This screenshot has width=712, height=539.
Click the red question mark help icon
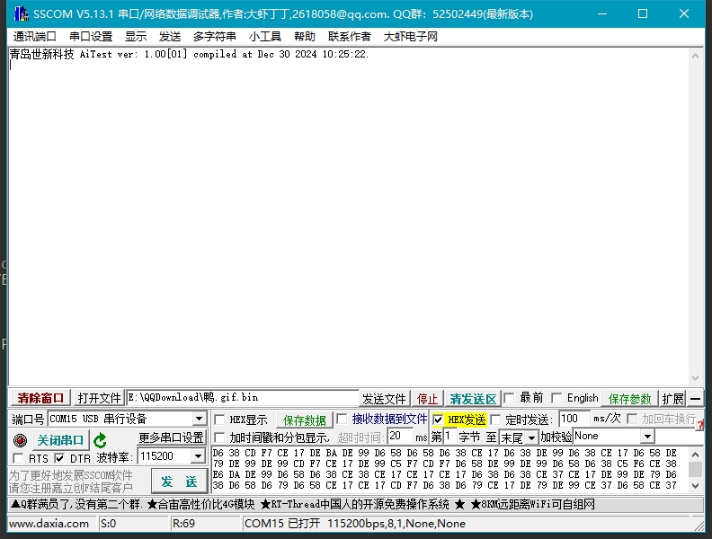click(x=700, y=426)
